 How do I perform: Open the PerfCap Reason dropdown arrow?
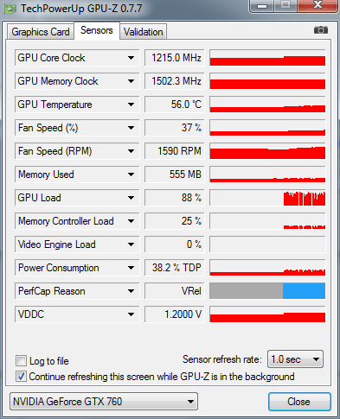[x=131, y=291]
